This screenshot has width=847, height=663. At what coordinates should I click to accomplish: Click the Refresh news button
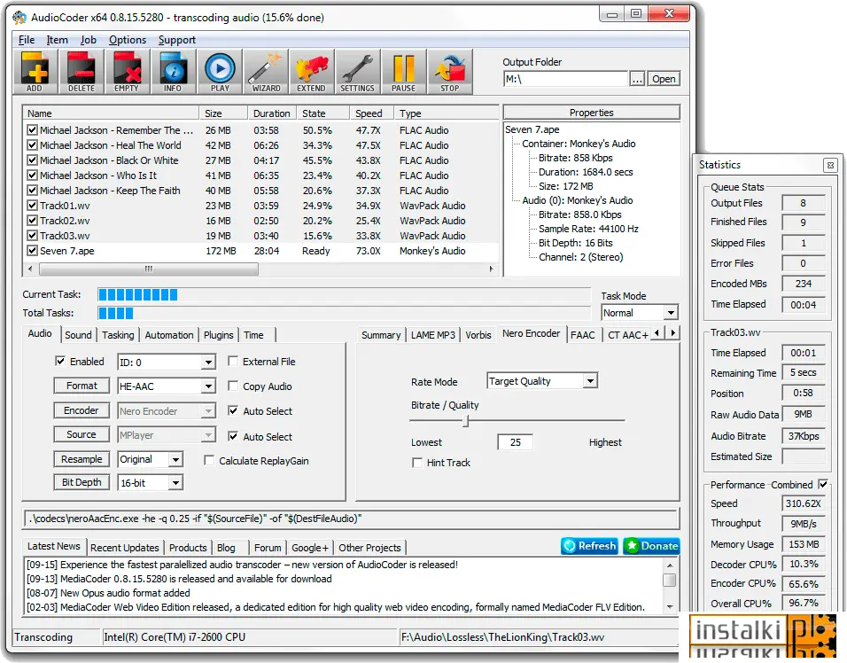click(589, 546)
